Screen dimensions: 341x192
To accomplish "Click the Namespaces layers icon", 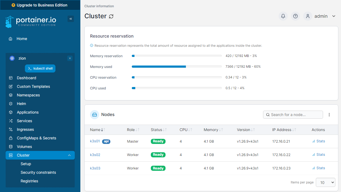I will pos(11,95).
